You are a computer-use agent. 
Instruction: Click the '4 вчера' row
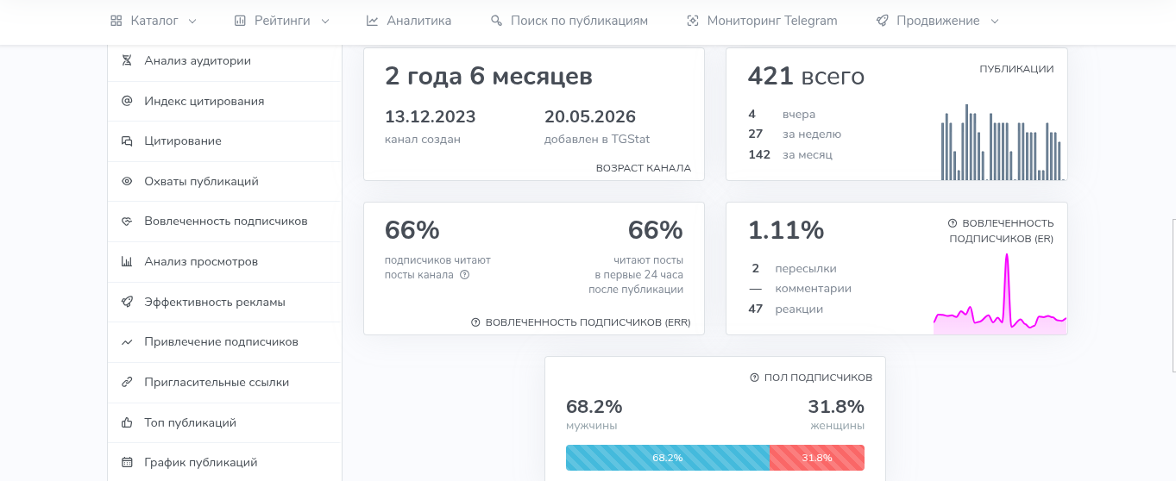point(782,114)
